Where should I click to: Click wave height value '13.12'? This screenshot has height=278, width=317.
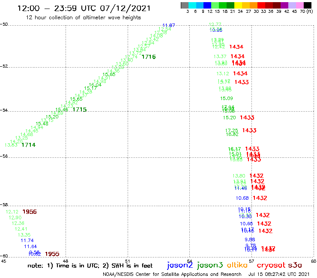[x=223, y=74]
